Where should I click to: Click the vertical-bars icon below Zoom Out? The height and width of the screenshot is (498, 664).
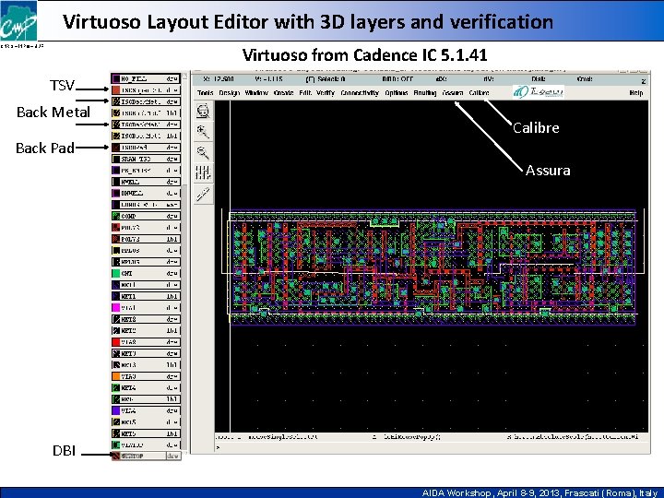pos(203,172)
